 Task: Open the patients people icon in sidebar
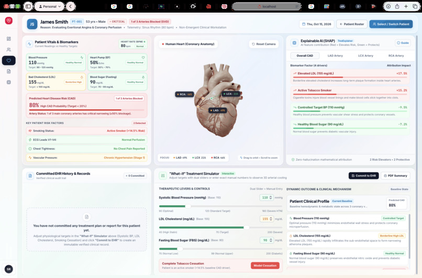coord(8,50)
